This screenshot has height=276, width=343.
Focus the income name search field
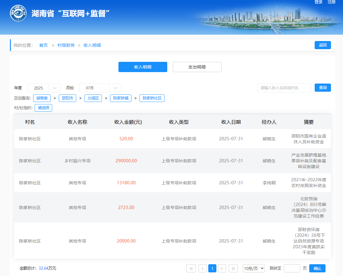284,88
